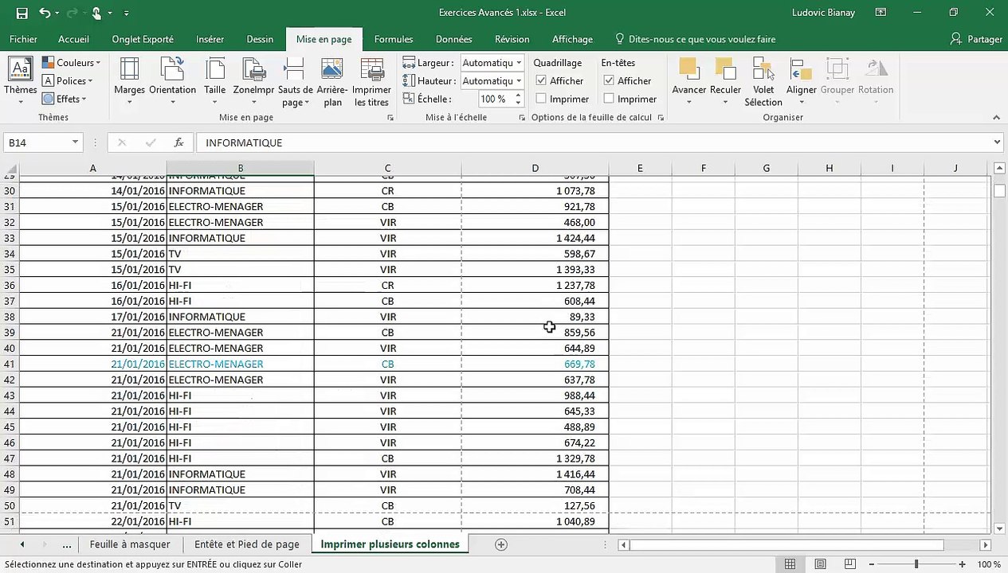1008x573 pixels.
Task: Uncheck En-têtes Afficher checkbox
Action: (x=609, y=80)
